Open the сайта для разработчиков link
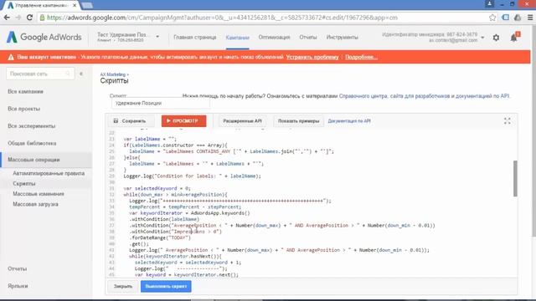This screenshot has height=301, width=536. [x=420, y=96]
